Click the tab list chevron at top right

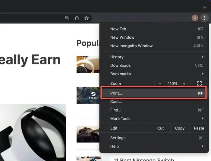point(205,7)
